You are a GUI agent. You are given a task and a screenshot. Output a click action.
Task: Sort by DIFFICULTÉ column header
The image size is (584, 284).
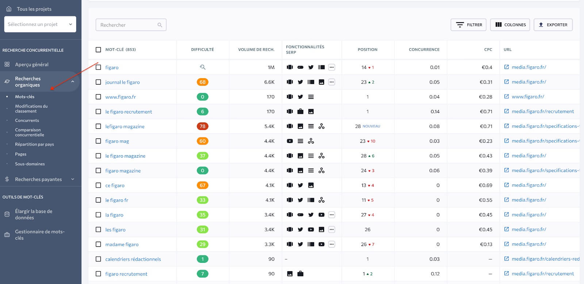click(203, 50)
